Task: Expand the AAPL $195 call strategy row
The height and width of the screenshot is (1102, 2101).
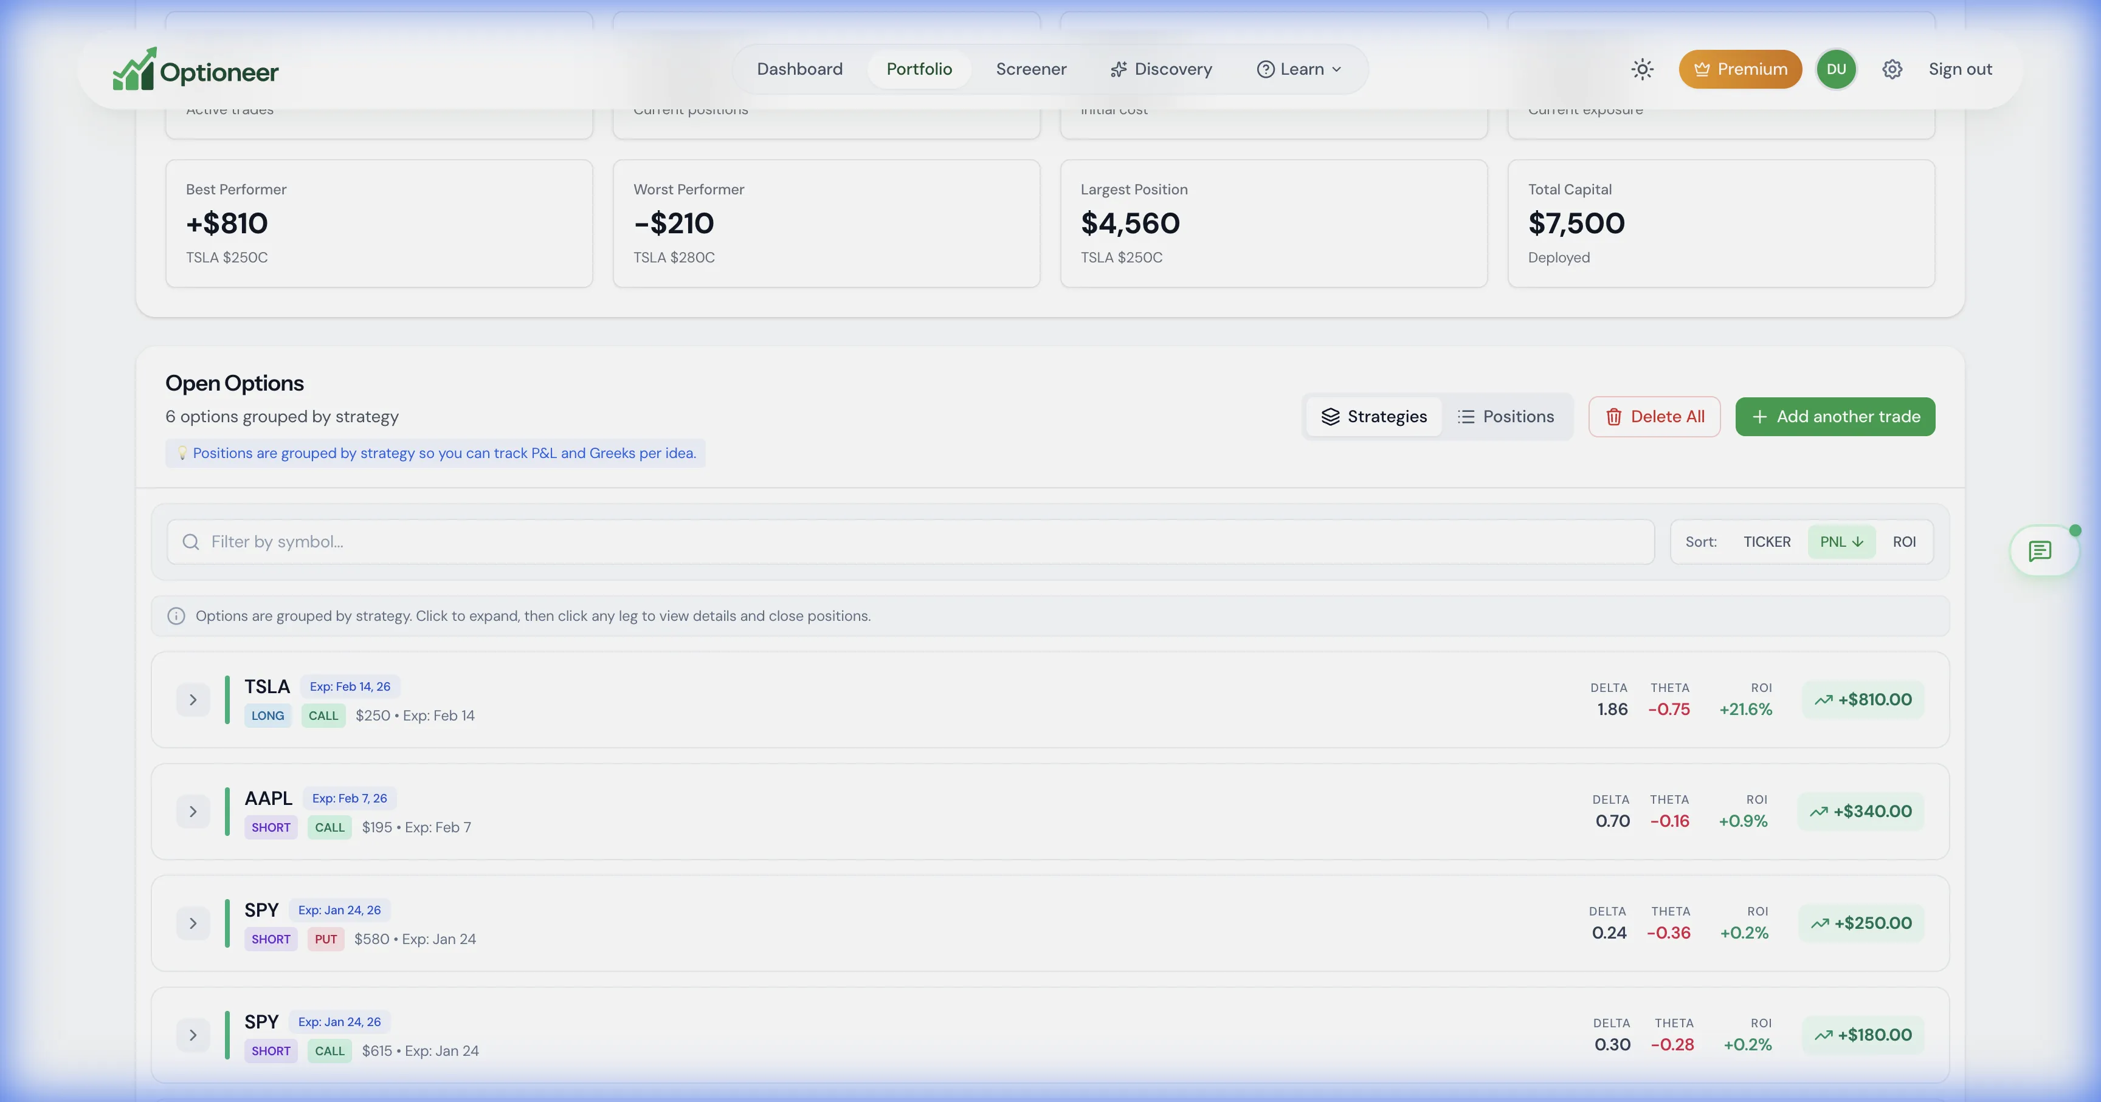Action: pyautogui.click(x=193, y=812)
